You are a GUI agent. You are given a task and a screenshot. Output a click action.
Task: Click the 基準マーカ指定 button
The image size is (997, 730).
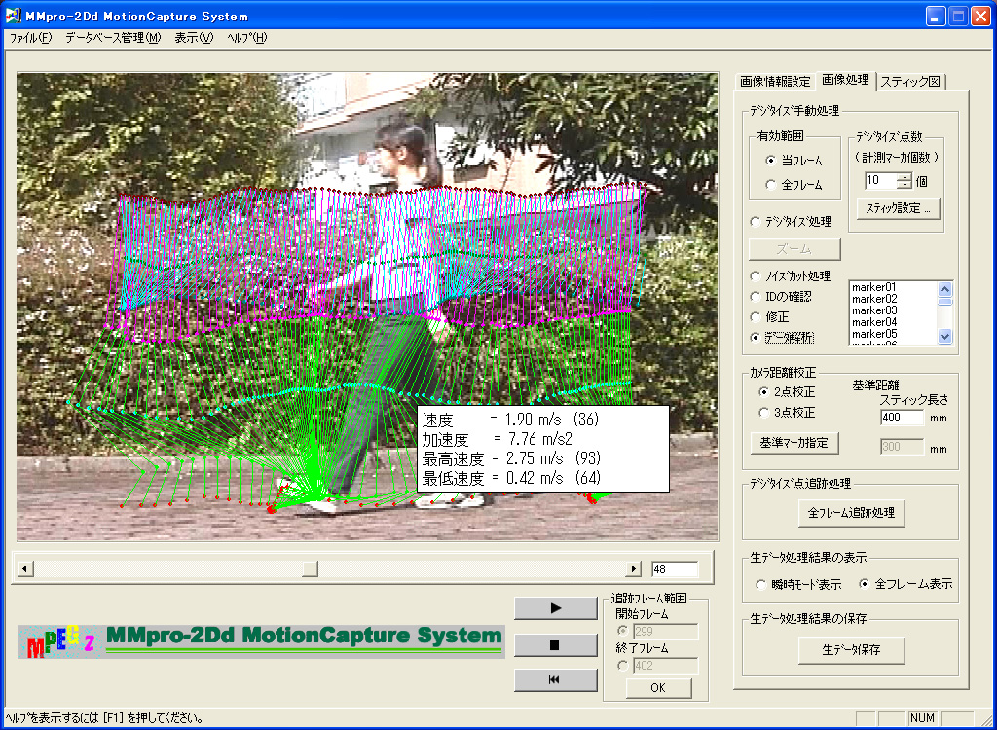tap(794, 443)
